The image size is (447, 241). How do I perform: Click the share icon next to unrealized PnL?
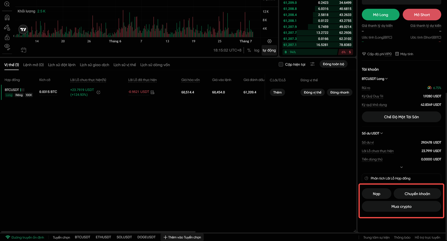98,92
